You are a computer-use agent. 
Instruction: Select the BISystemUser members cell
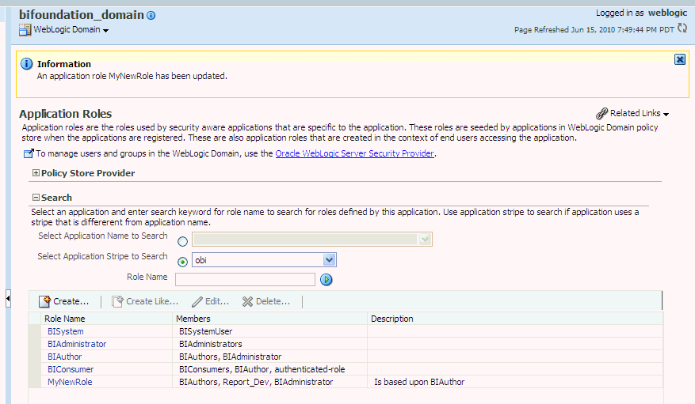(269, 331)
